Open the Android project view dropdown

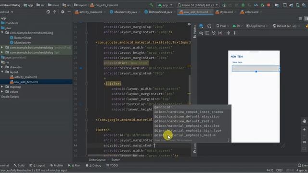tap(7, 12)
